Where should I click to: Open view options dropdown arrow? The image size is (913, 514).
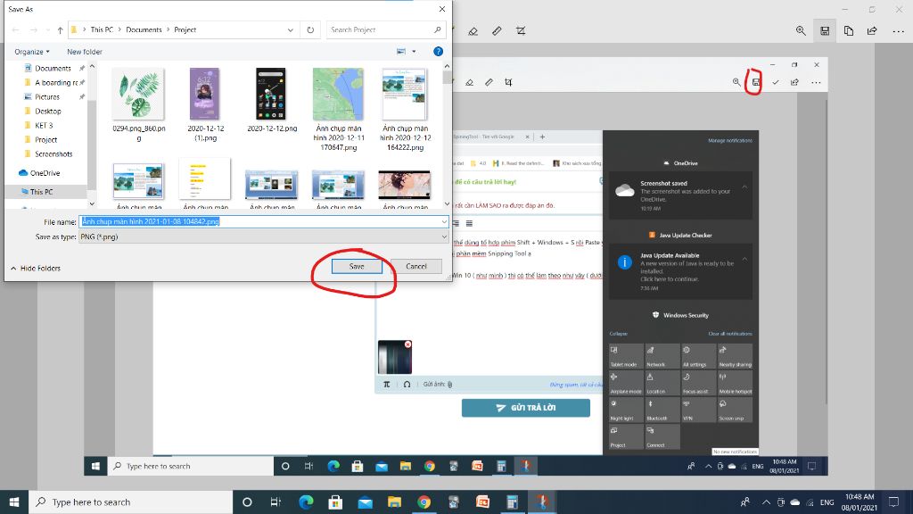click(414, 51)
